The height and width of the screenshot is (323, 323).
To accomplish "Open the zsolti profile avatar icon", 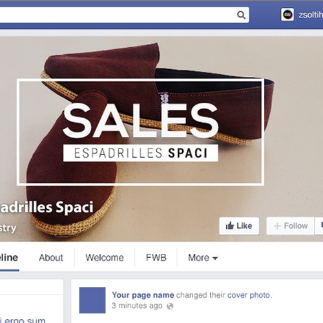I will [287, 15].
